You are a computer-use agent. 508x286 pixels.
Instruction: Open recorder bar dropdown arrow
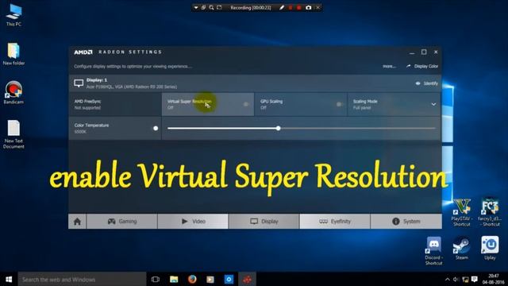tap(196, 7)
